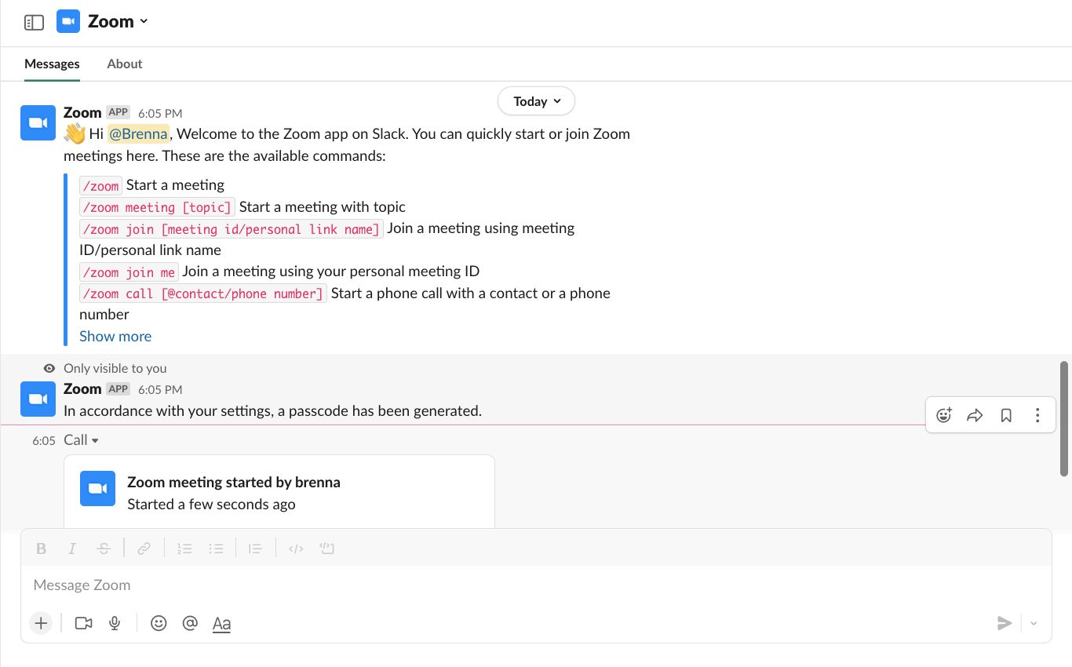Click the '/zoom join me' command text
The width and height of the screenshot is (1072, 667).
pos(129,272)
